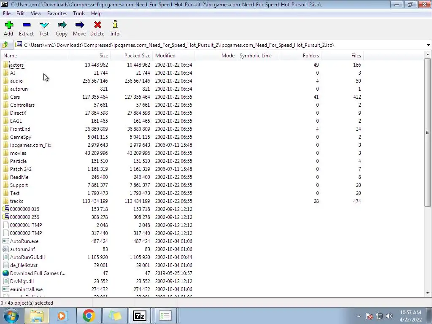Sort by the Files column header

pos(342,55)
